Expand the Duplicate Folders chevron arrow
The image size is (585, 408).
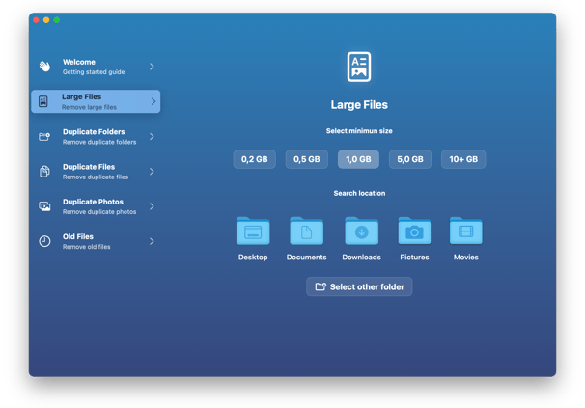152,137
